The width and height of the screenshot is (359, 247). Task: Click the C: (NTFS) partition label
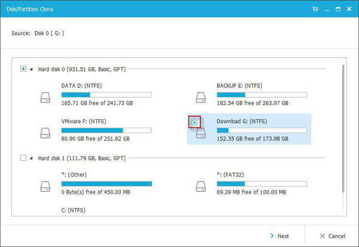[73, 210]
